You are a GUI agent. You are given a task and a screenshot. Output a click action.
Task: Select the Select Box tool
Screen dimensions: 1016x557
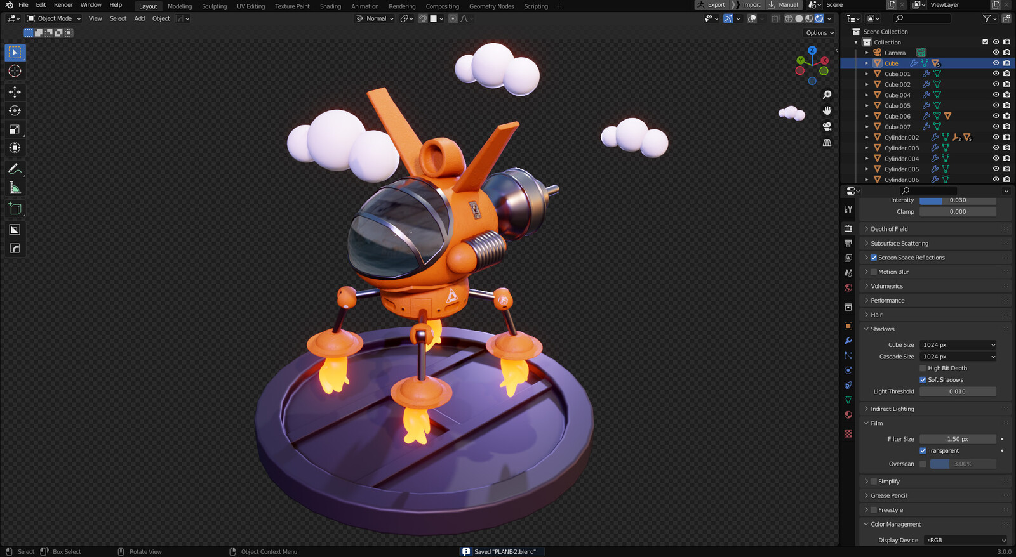(x=15, y=53)
